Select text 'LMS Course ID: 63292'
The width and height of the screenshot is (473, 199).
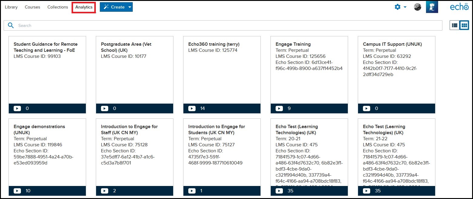point(387,56)
